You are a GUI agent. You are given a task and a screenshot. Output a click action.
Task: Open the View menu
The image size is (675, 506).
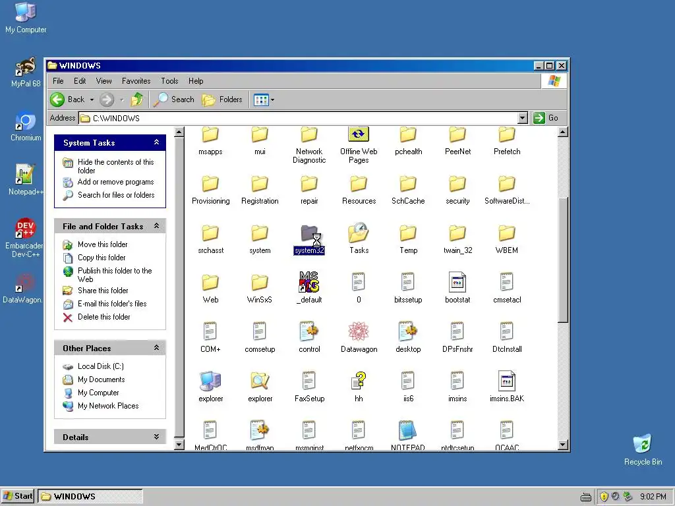[x=103, y=81]
